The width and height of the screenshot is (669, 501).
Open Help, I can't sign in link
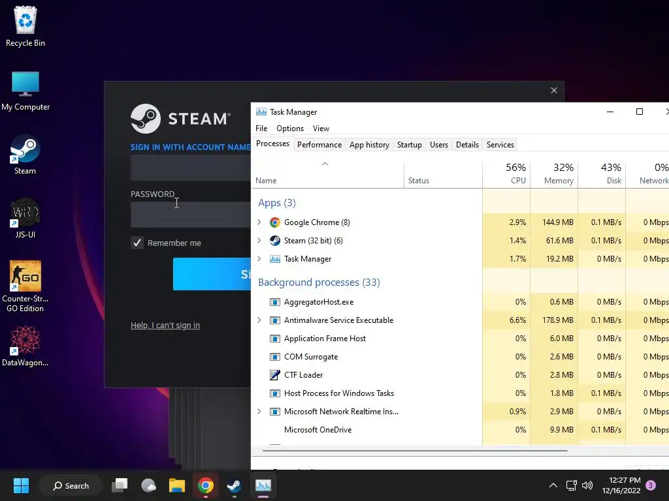(x=165, y=326)
